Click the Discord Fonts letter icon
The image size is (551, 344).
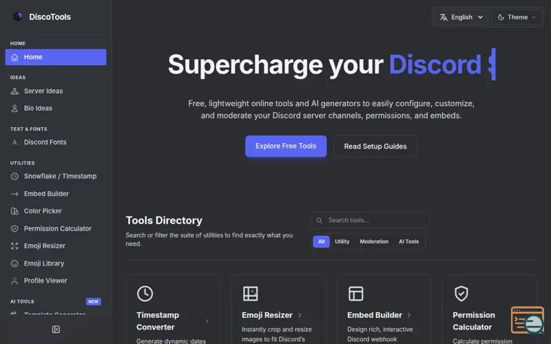click(x=14, y=142)
